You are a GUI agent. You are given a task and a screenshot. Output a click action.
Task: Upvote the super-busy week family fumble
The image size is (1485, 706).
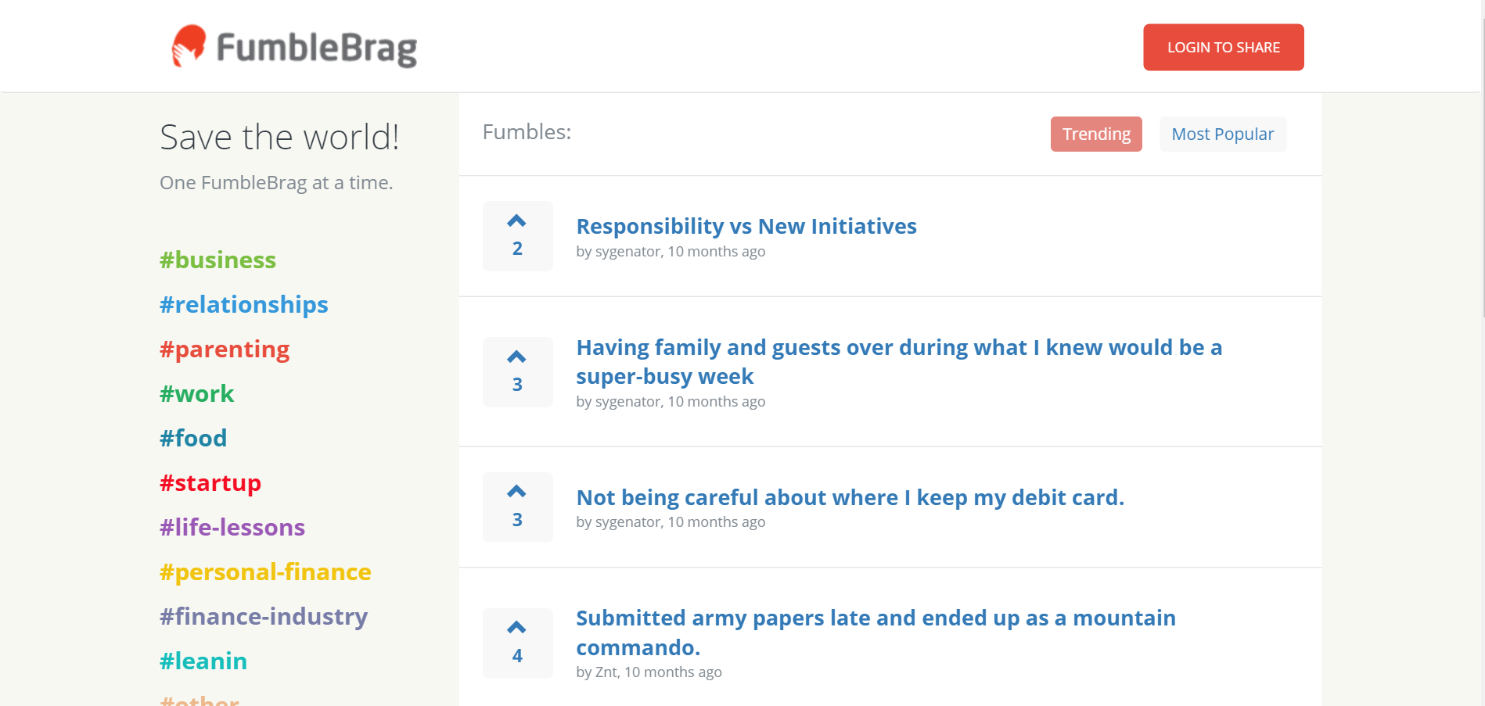pyautogui.click(x=517, y=356)
